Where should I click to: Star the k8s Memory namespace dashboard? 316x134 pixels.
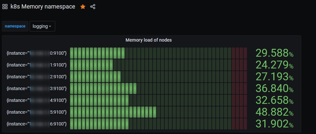(83, 7)
